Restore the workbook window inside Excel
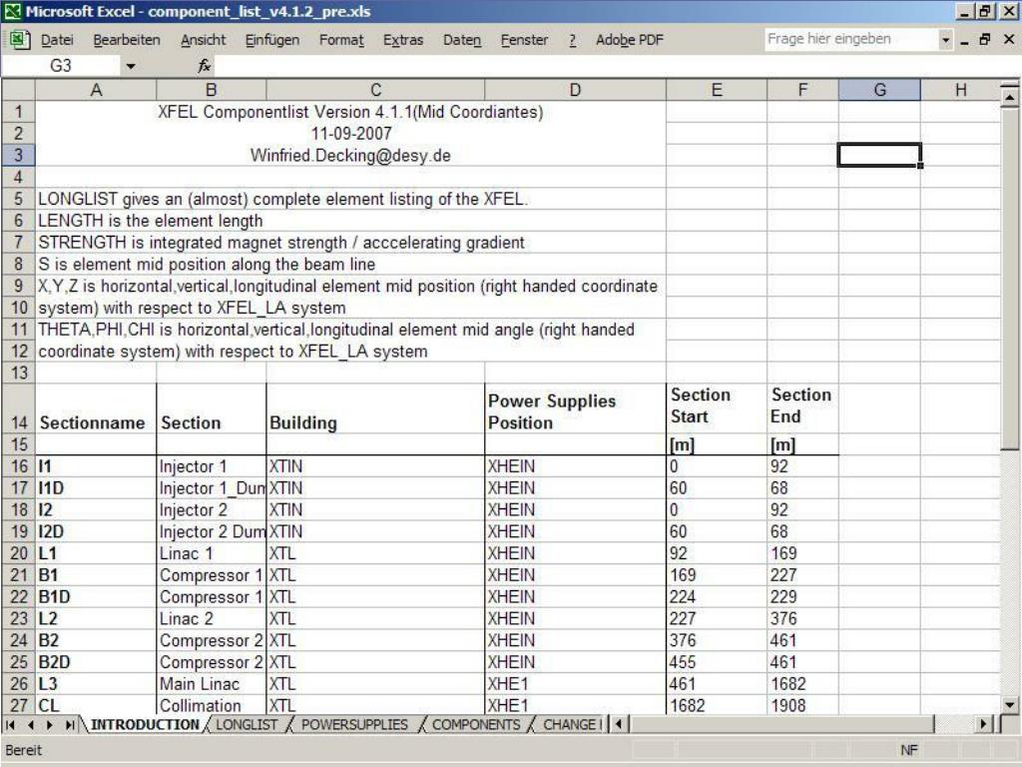 click(x=985, y=40)
